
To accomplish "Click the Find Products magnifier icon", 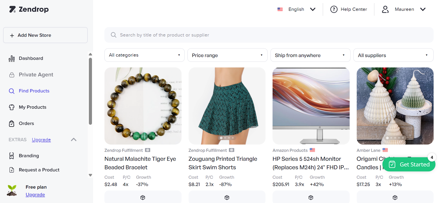I will [x=12, y=91].
